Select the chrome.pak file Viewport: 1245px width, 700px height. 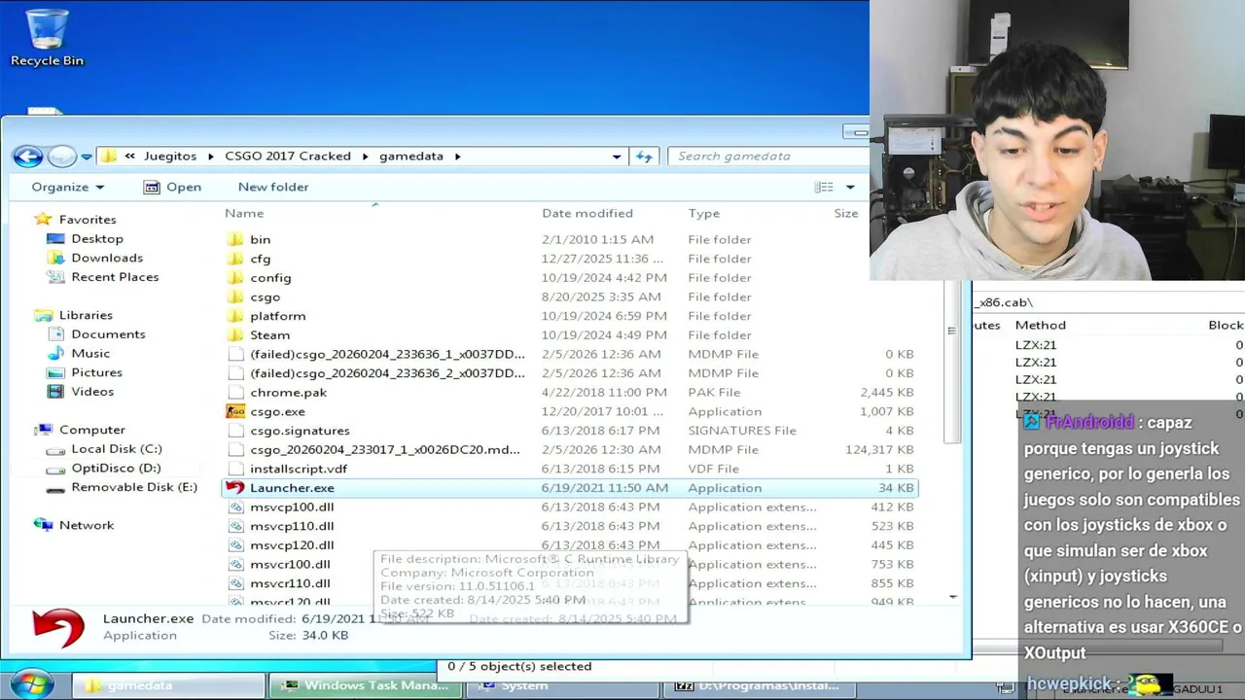pyautogui.click(x=288, y=392)
